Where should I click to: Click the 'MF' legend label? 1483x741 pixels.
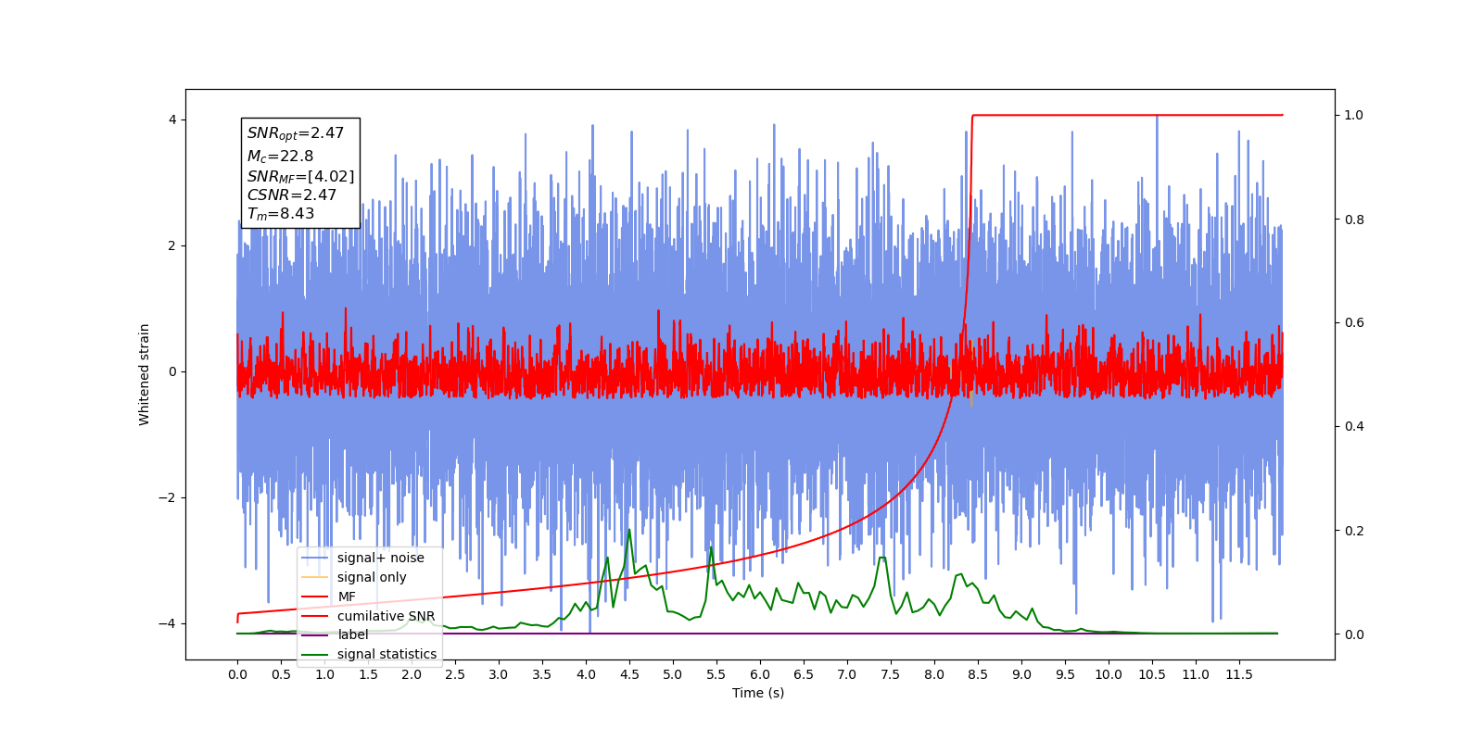point(347,597)
